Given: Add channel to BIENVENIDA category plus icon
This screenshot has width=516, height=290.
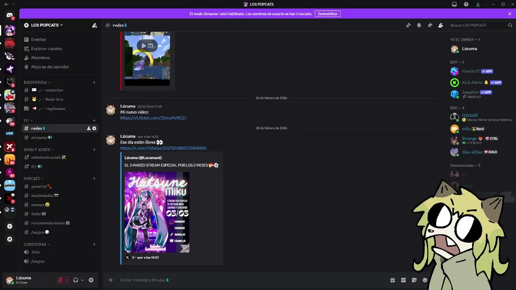Looking at the screenshot, I should [94, 82].
